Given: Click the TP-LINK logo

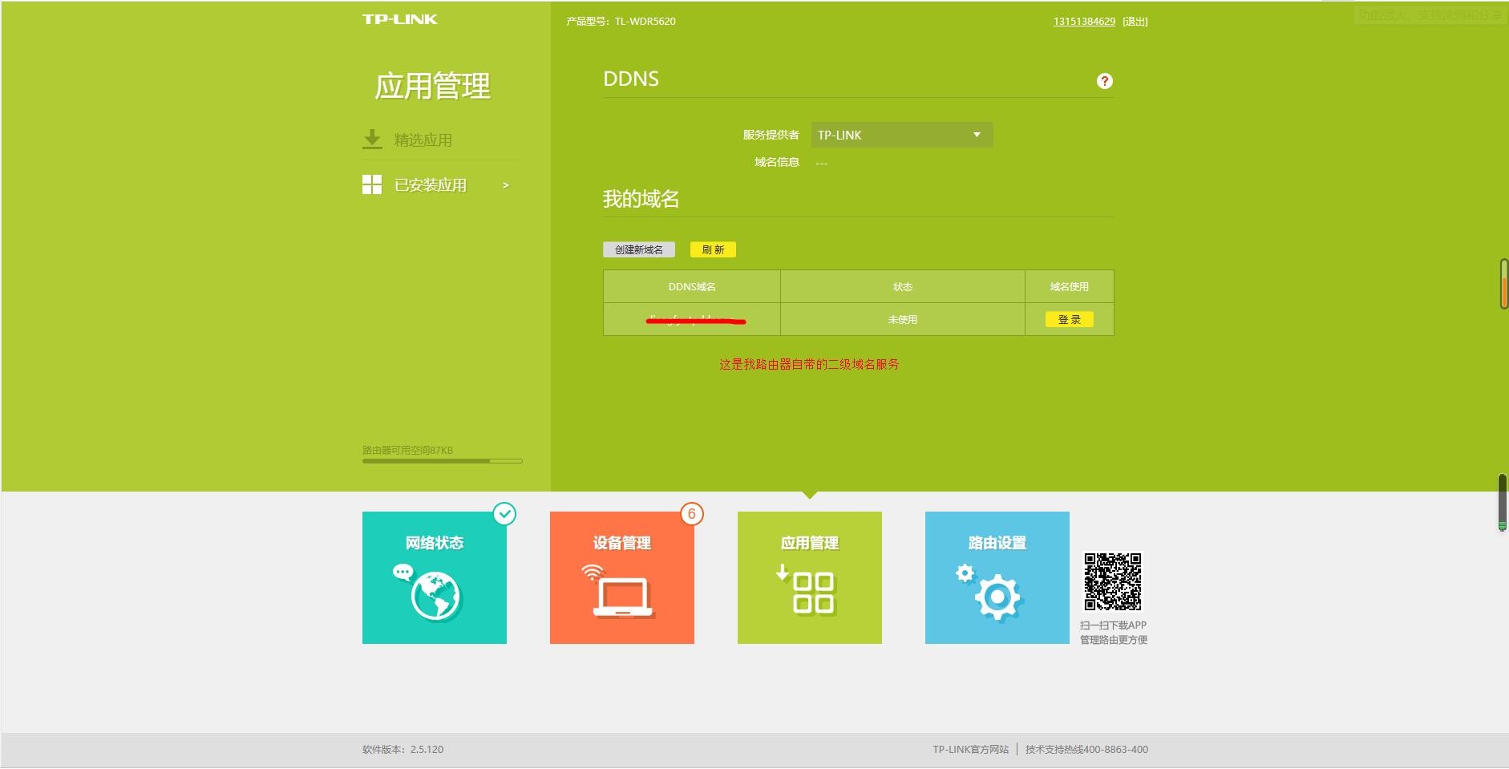Looking at the screenshot, I should click(399, 19).
